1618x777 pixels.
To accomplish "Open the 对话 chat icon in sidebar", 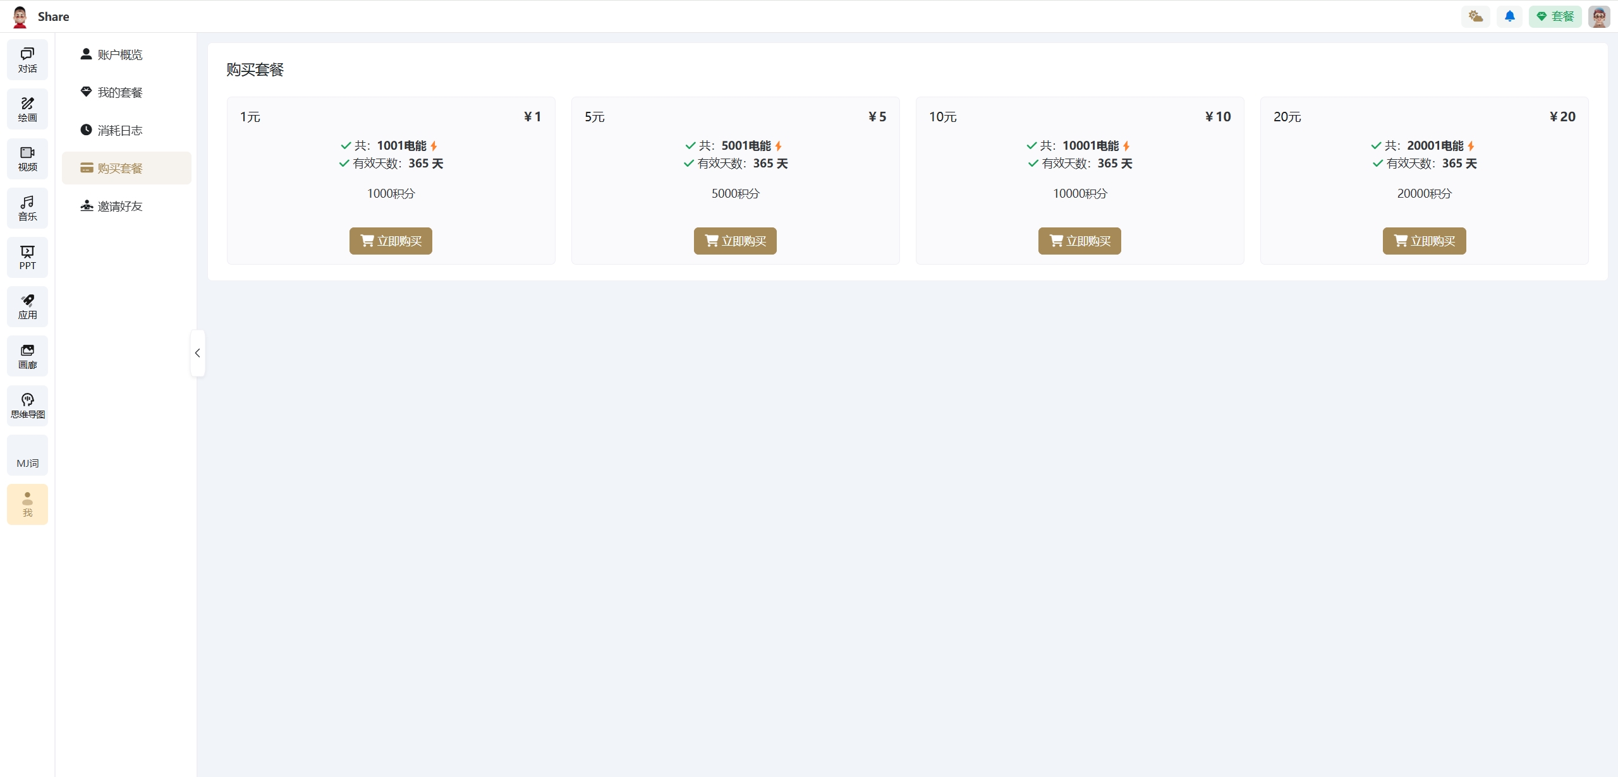I will [x=27, y=59].
